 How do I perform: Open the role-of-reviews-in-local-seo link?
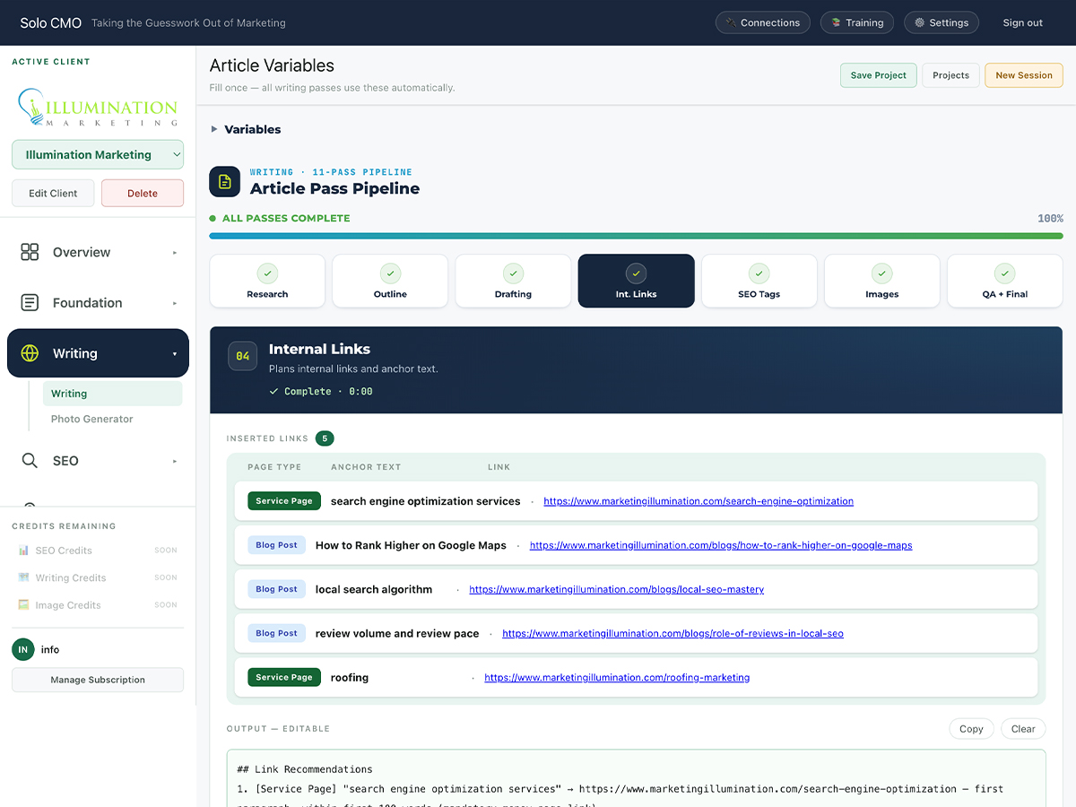pos(672,633)
